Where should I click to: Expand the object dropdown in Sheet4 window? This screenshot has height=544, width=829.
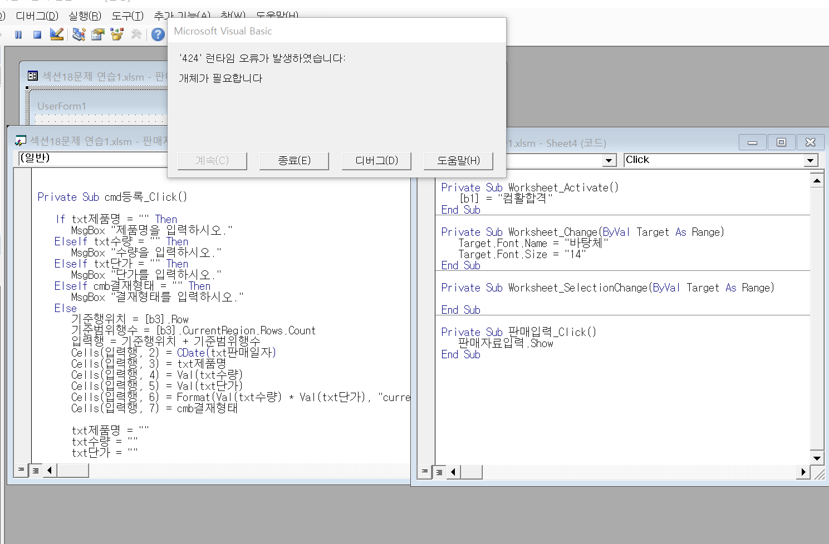tap(609, 160)
